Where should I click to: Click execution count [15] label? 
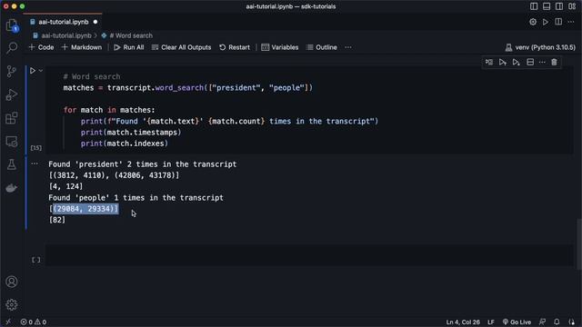click(36, 148)
